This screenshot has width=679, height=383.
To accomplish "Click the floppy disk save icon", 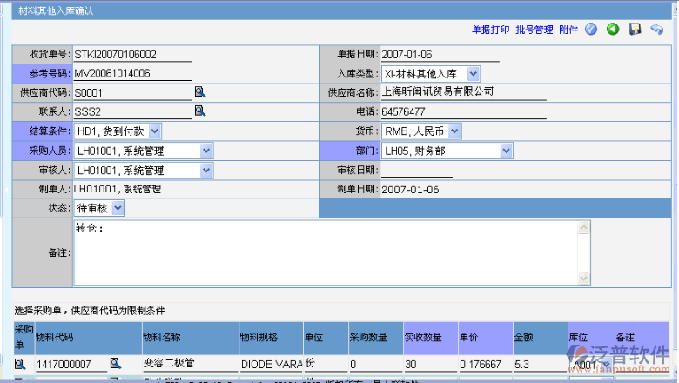I will (635, 29).
